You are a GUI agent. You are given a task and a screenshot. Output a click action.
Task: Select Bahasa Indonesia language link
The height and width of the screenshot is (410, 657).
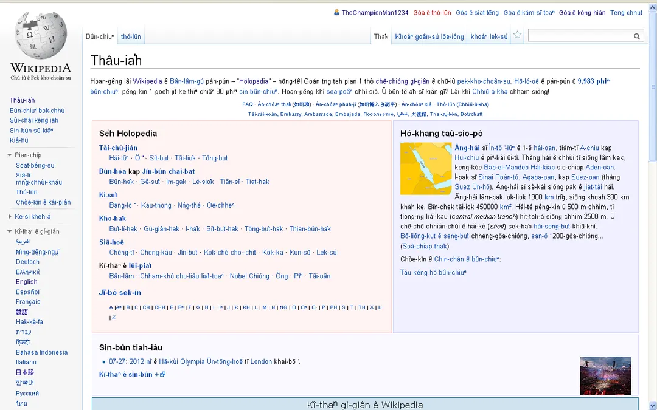click(41, 353)
